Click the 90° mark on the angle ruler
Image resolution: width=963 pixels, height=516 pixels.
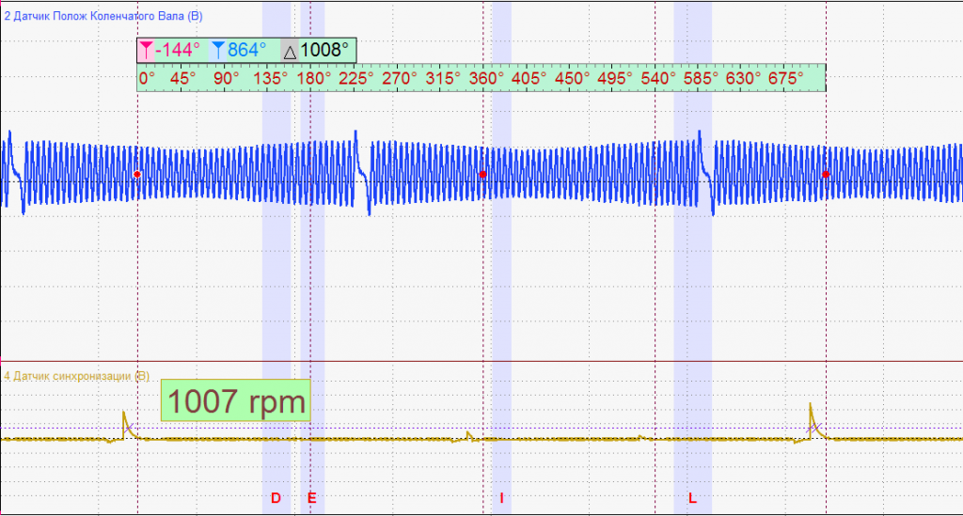point(226,79)
